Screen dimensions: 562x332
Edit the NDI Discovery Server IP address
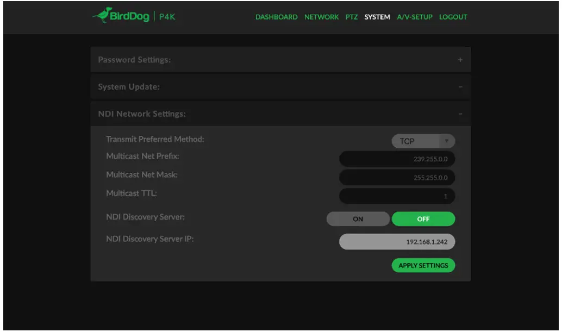tap(397, 241)
